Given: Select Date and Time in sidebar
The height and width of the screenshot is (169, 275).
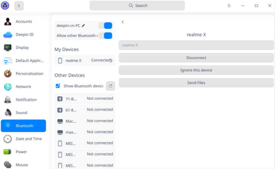Looking at the screenshot, I should point(28,139).
